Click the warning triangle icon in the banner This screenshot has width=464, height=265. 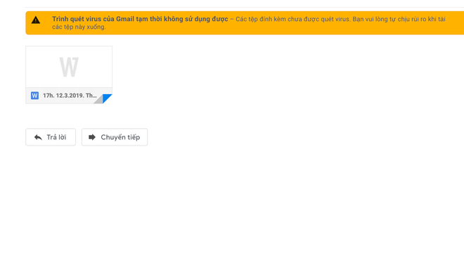(x=36, y=20)
